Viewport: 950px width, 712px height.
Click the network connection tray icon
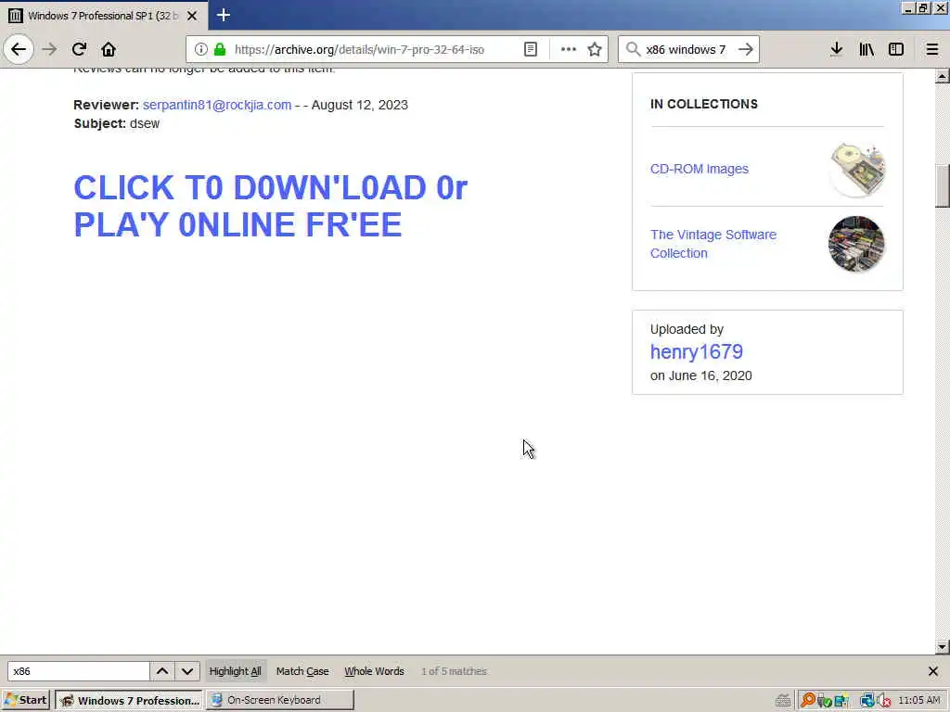click(867, 701)
